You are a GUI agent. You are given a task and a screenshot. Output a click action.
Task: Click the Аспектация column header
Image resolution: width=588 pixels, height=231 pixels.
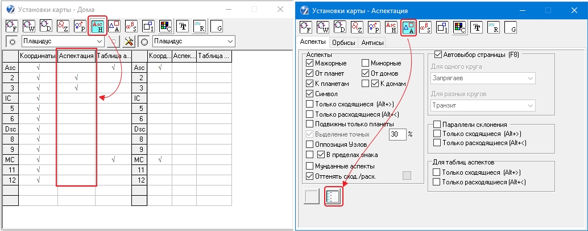pos(76,56)
